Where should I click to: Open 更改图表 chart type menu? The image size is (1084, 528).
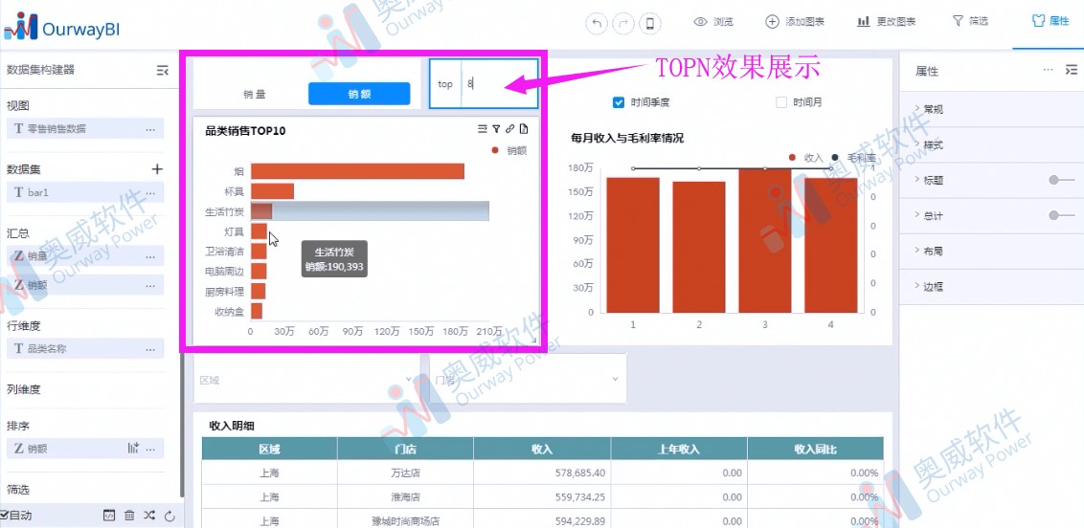click(887, 21)
